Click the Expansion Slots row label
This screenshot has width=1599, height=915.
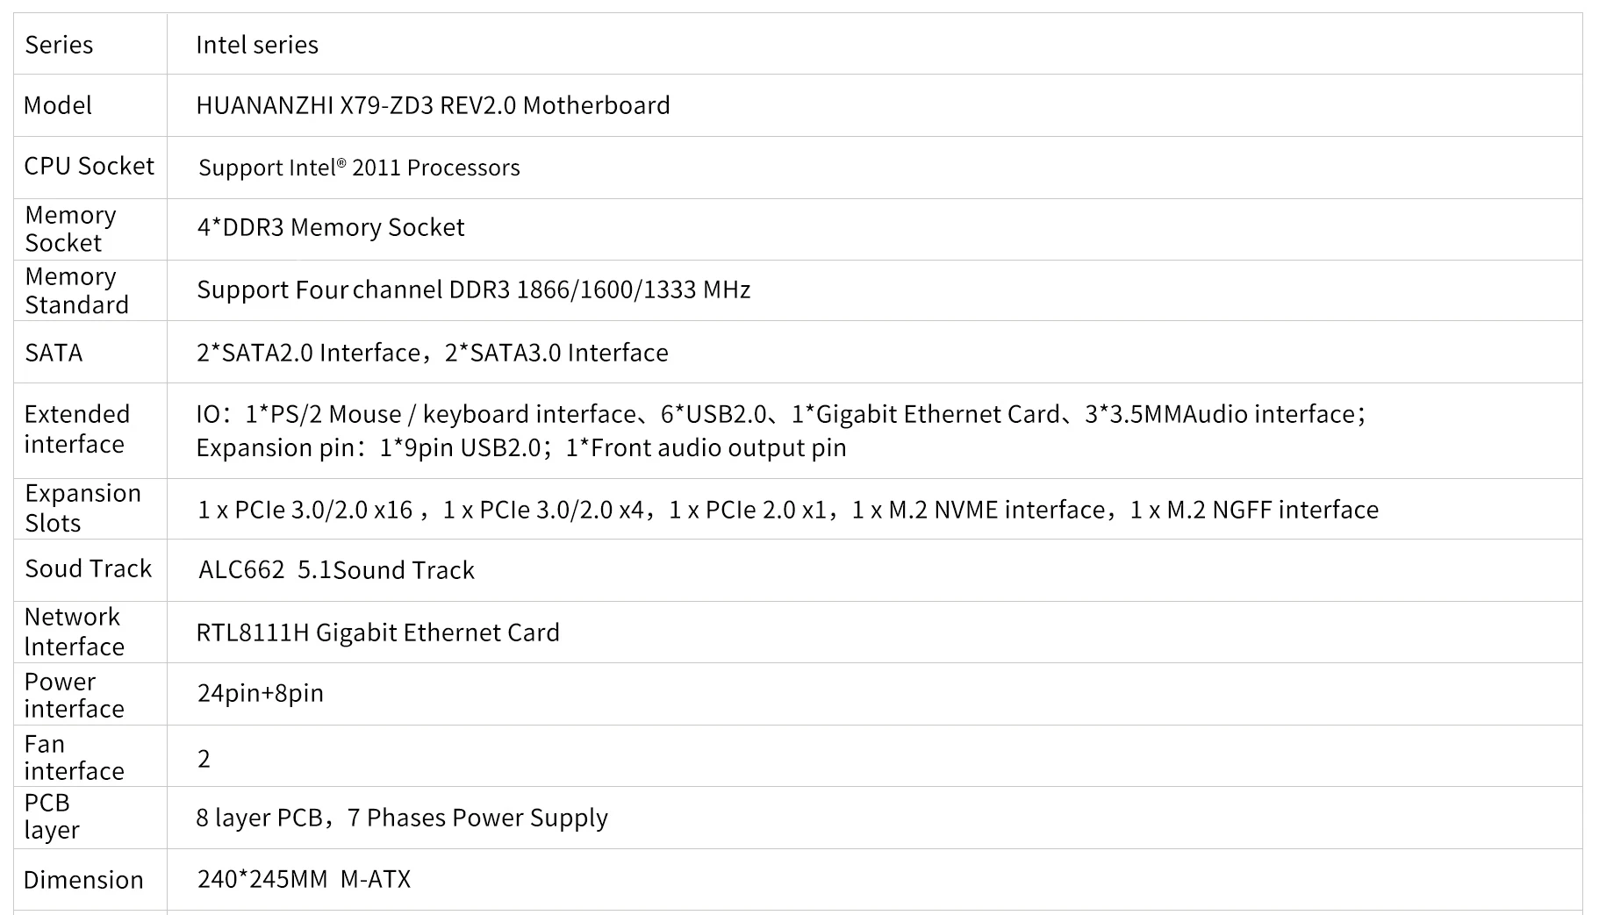click(82, 508)
